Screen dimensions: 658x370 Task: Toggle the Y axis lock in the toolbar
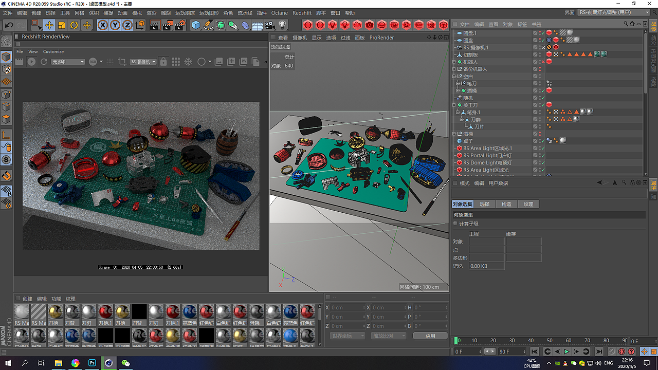[x=114, y=24]
